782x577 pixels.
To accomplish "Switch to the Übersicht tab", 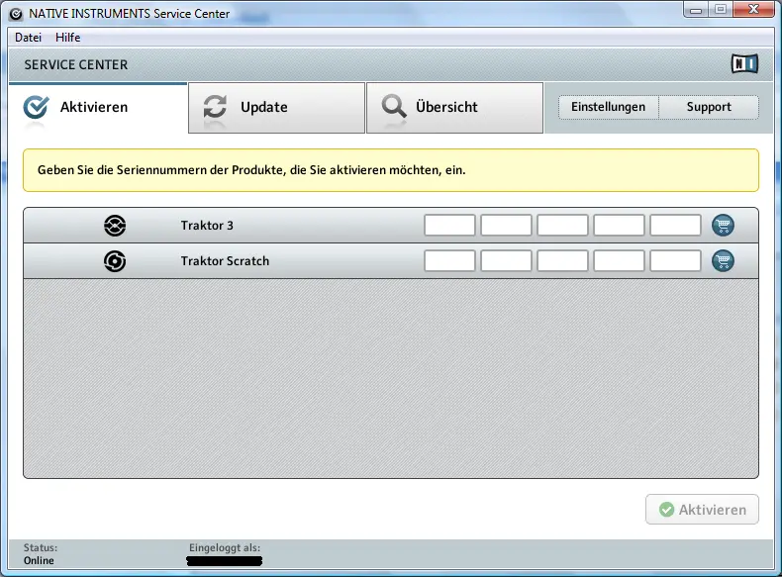I will click(x=454, y=107).
